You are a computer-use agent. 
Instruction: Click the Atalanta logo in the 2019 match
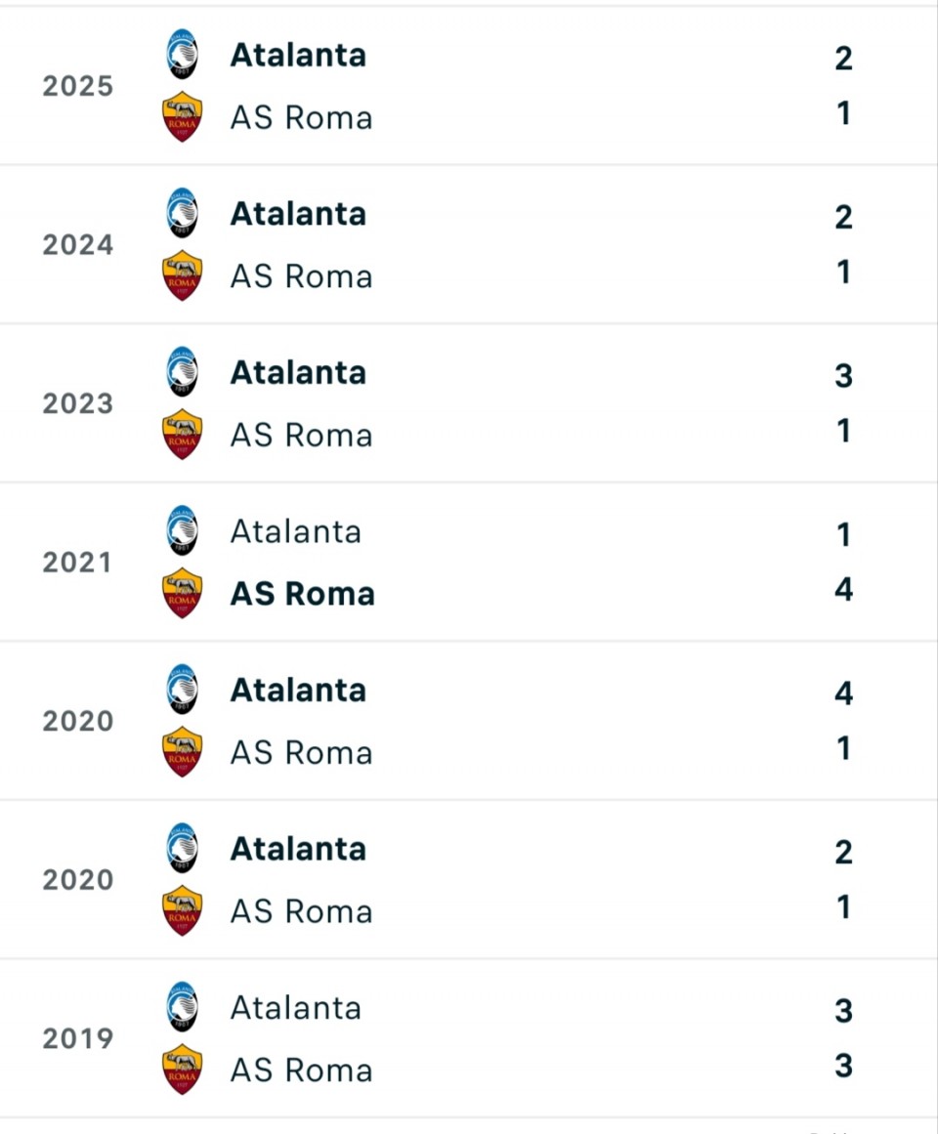tap(182, 1007)
